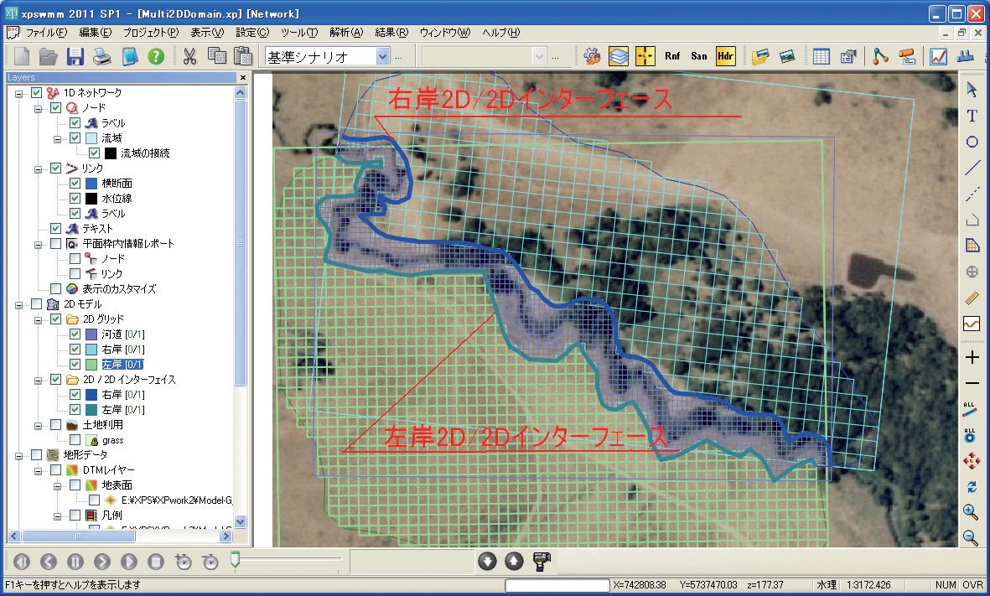Click the Save floppy disk icon
This screenshot has height=596, width=990.
(x=75, y=56)
